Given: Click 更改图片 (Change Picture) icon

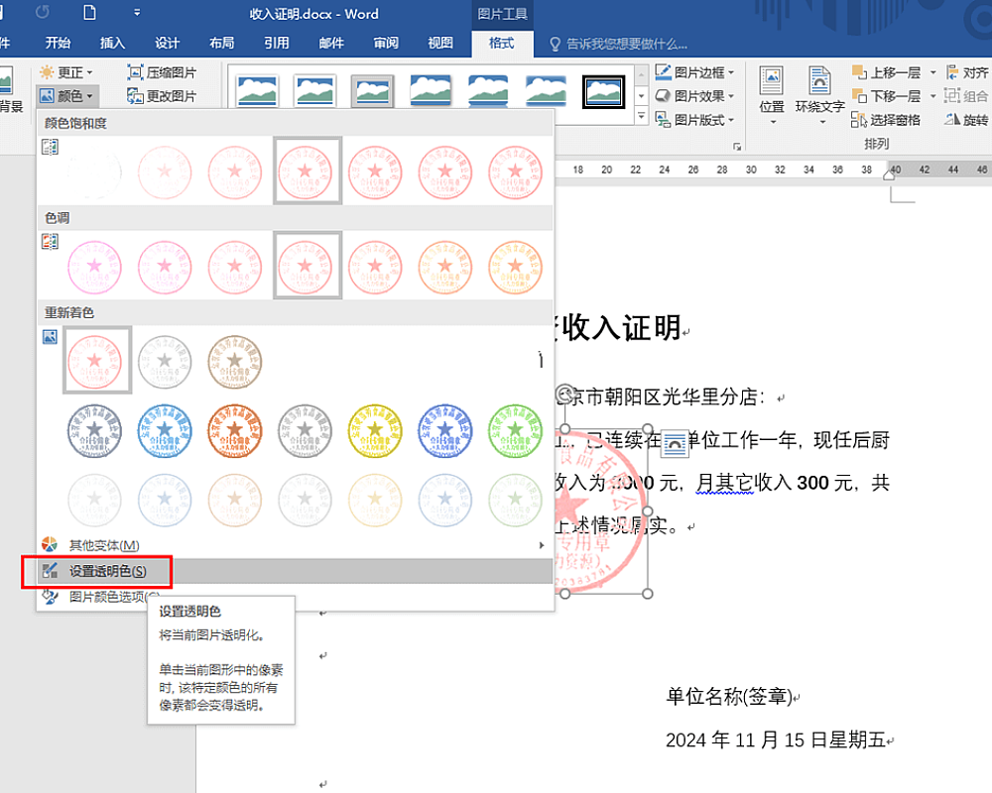Looking at the screenshot, I should (136, 96).
